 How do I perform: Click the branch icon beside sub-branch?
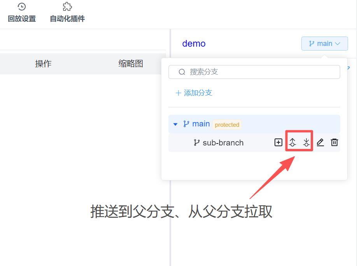click(x=197, y=143)
